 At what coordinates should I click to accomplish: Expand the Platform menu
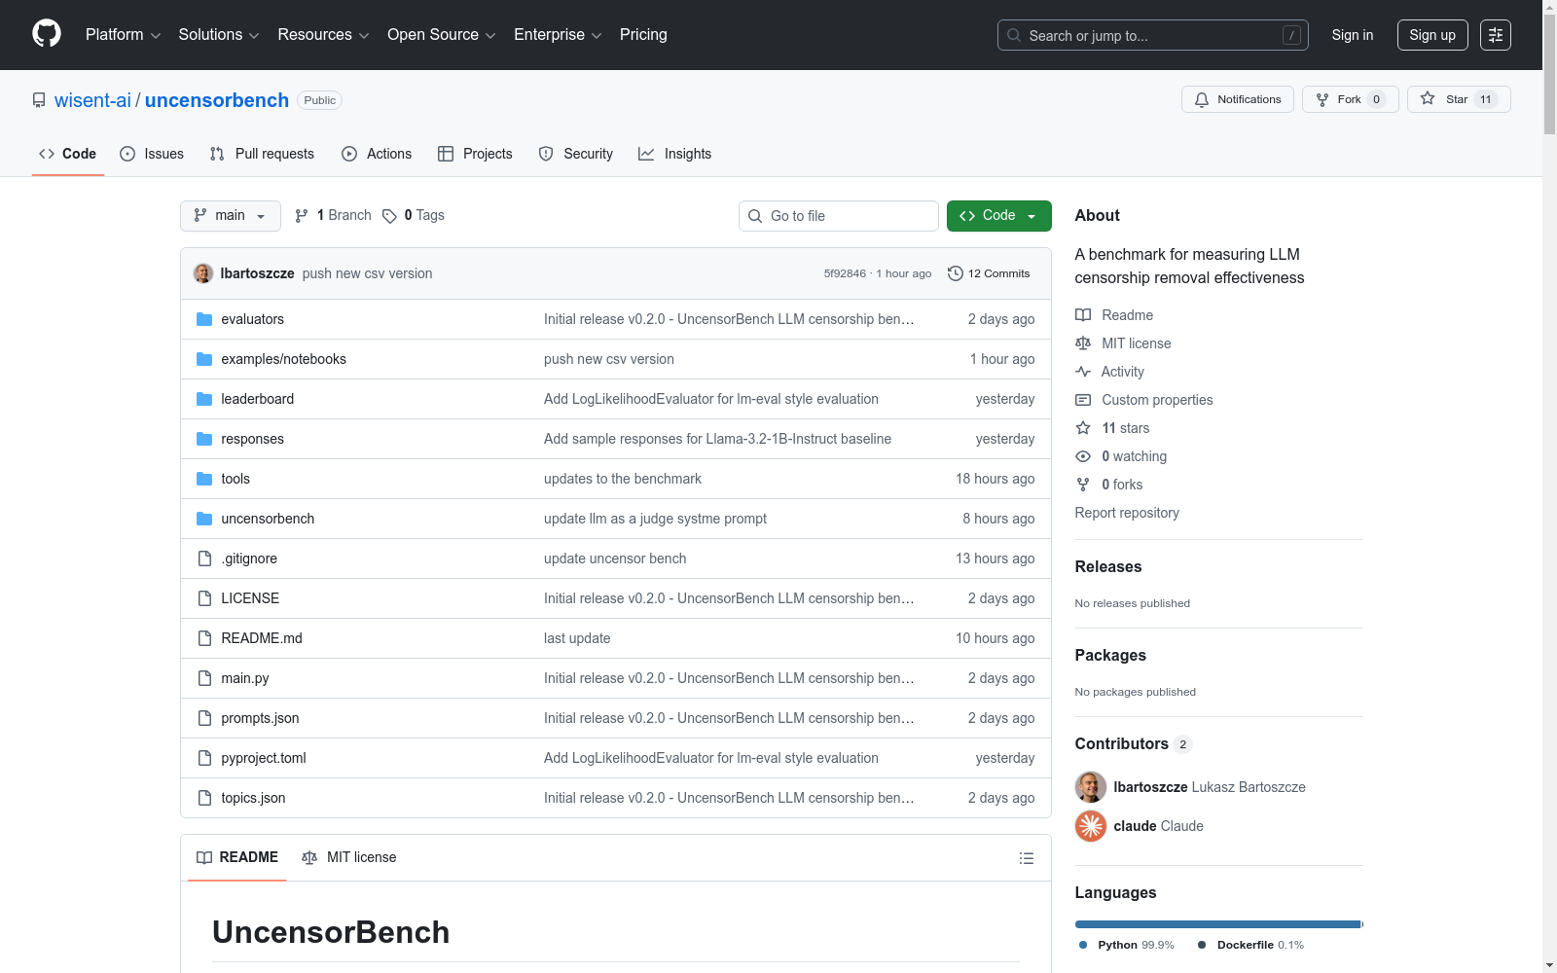click(123, 35)
